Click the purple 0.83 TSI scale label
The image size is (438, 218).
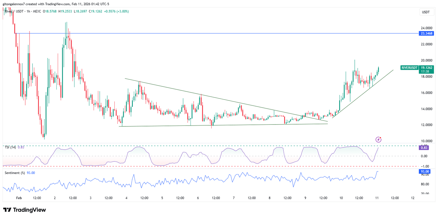point(424,148)
